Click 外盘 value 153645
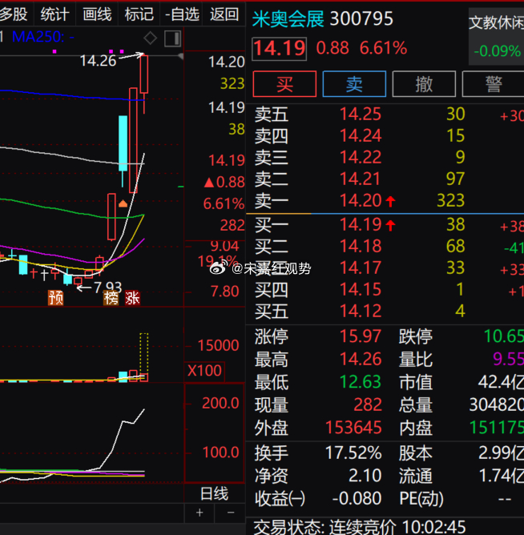This screenshot has height=535, width=524. pos(353,428)
